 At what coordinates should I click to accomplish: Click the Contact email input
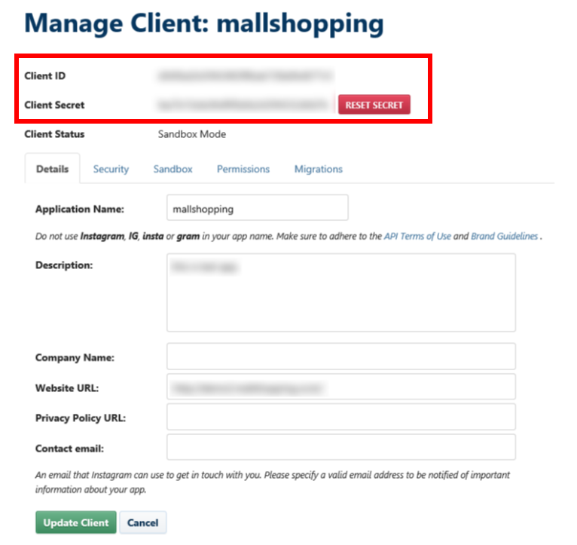(340, 447)
